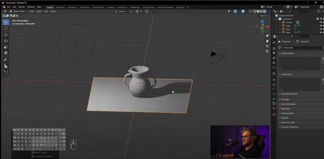Hide the Cube in outliner
Screen dimensions: 324x159
pyautogui.click(x=321, y=26)
